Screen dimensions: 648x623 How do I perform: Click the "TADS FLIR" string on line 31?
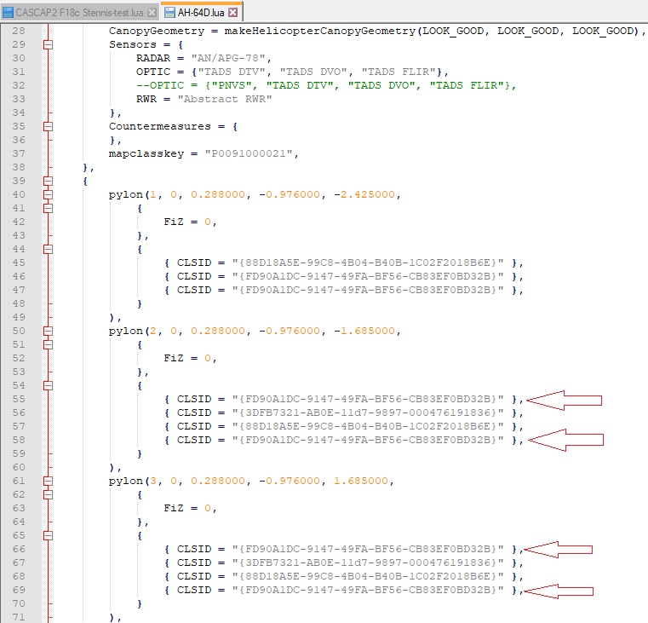coord(399,72)
